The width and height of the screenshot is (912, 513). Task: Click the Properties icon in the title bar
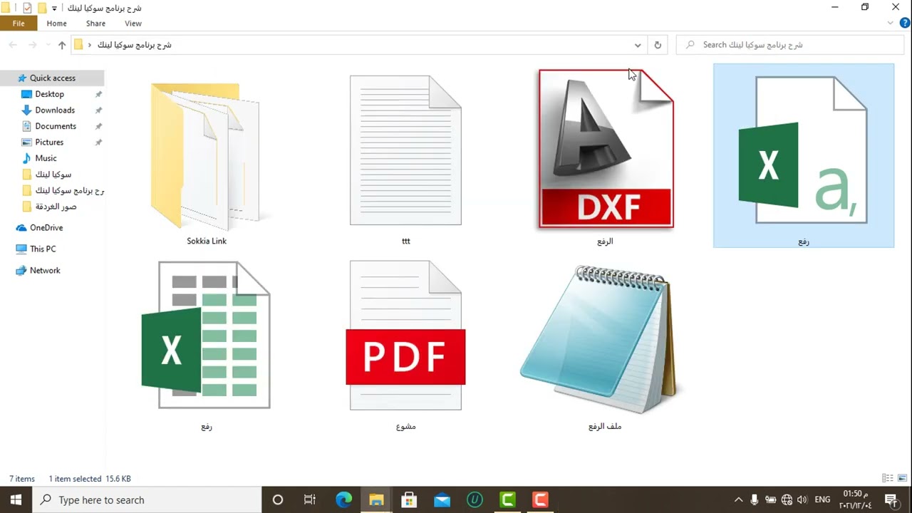[x=27, y=8]
